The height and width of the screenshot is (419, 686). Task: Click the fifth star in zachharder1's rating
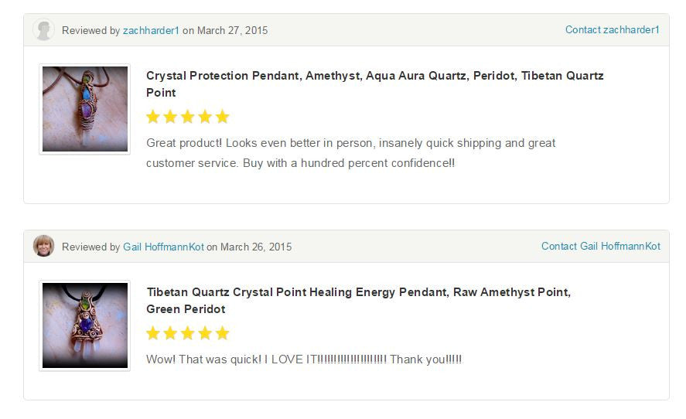point(222,117)
